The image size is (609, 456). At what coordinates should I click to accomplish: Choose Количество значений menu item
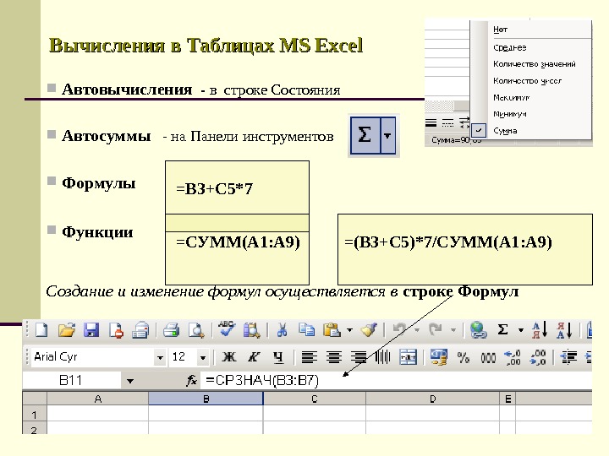click(x=535, y=64)
